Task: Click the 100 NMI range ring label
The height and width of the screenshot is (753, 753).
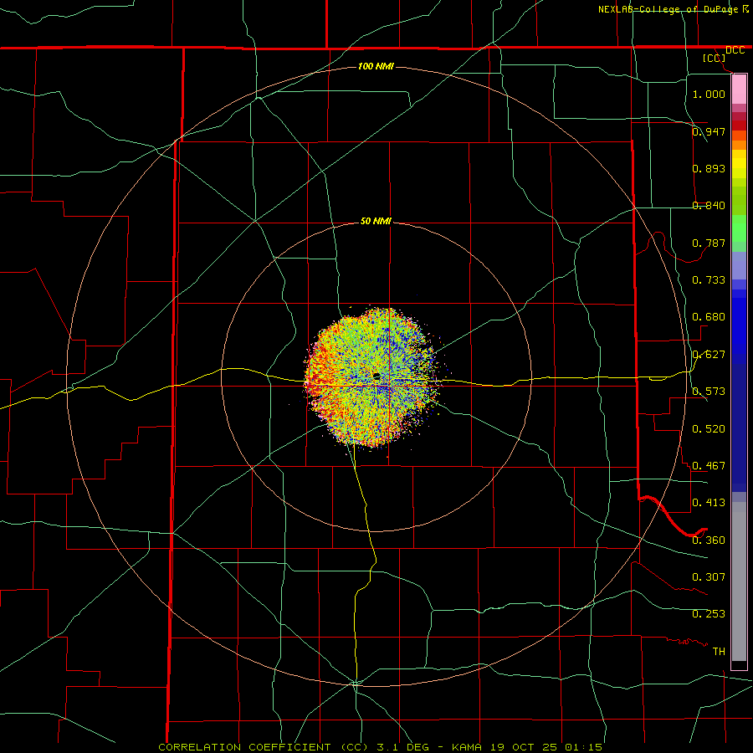Action: 376,66
